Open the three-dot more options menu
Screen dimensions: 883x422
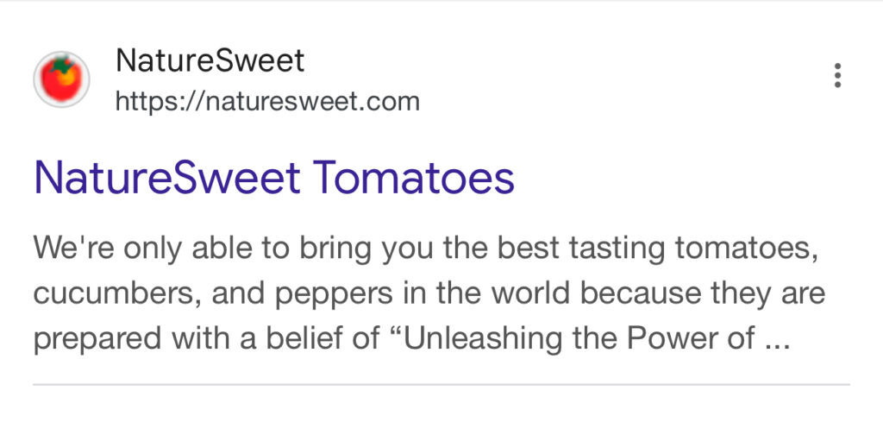tap(837, 75)
